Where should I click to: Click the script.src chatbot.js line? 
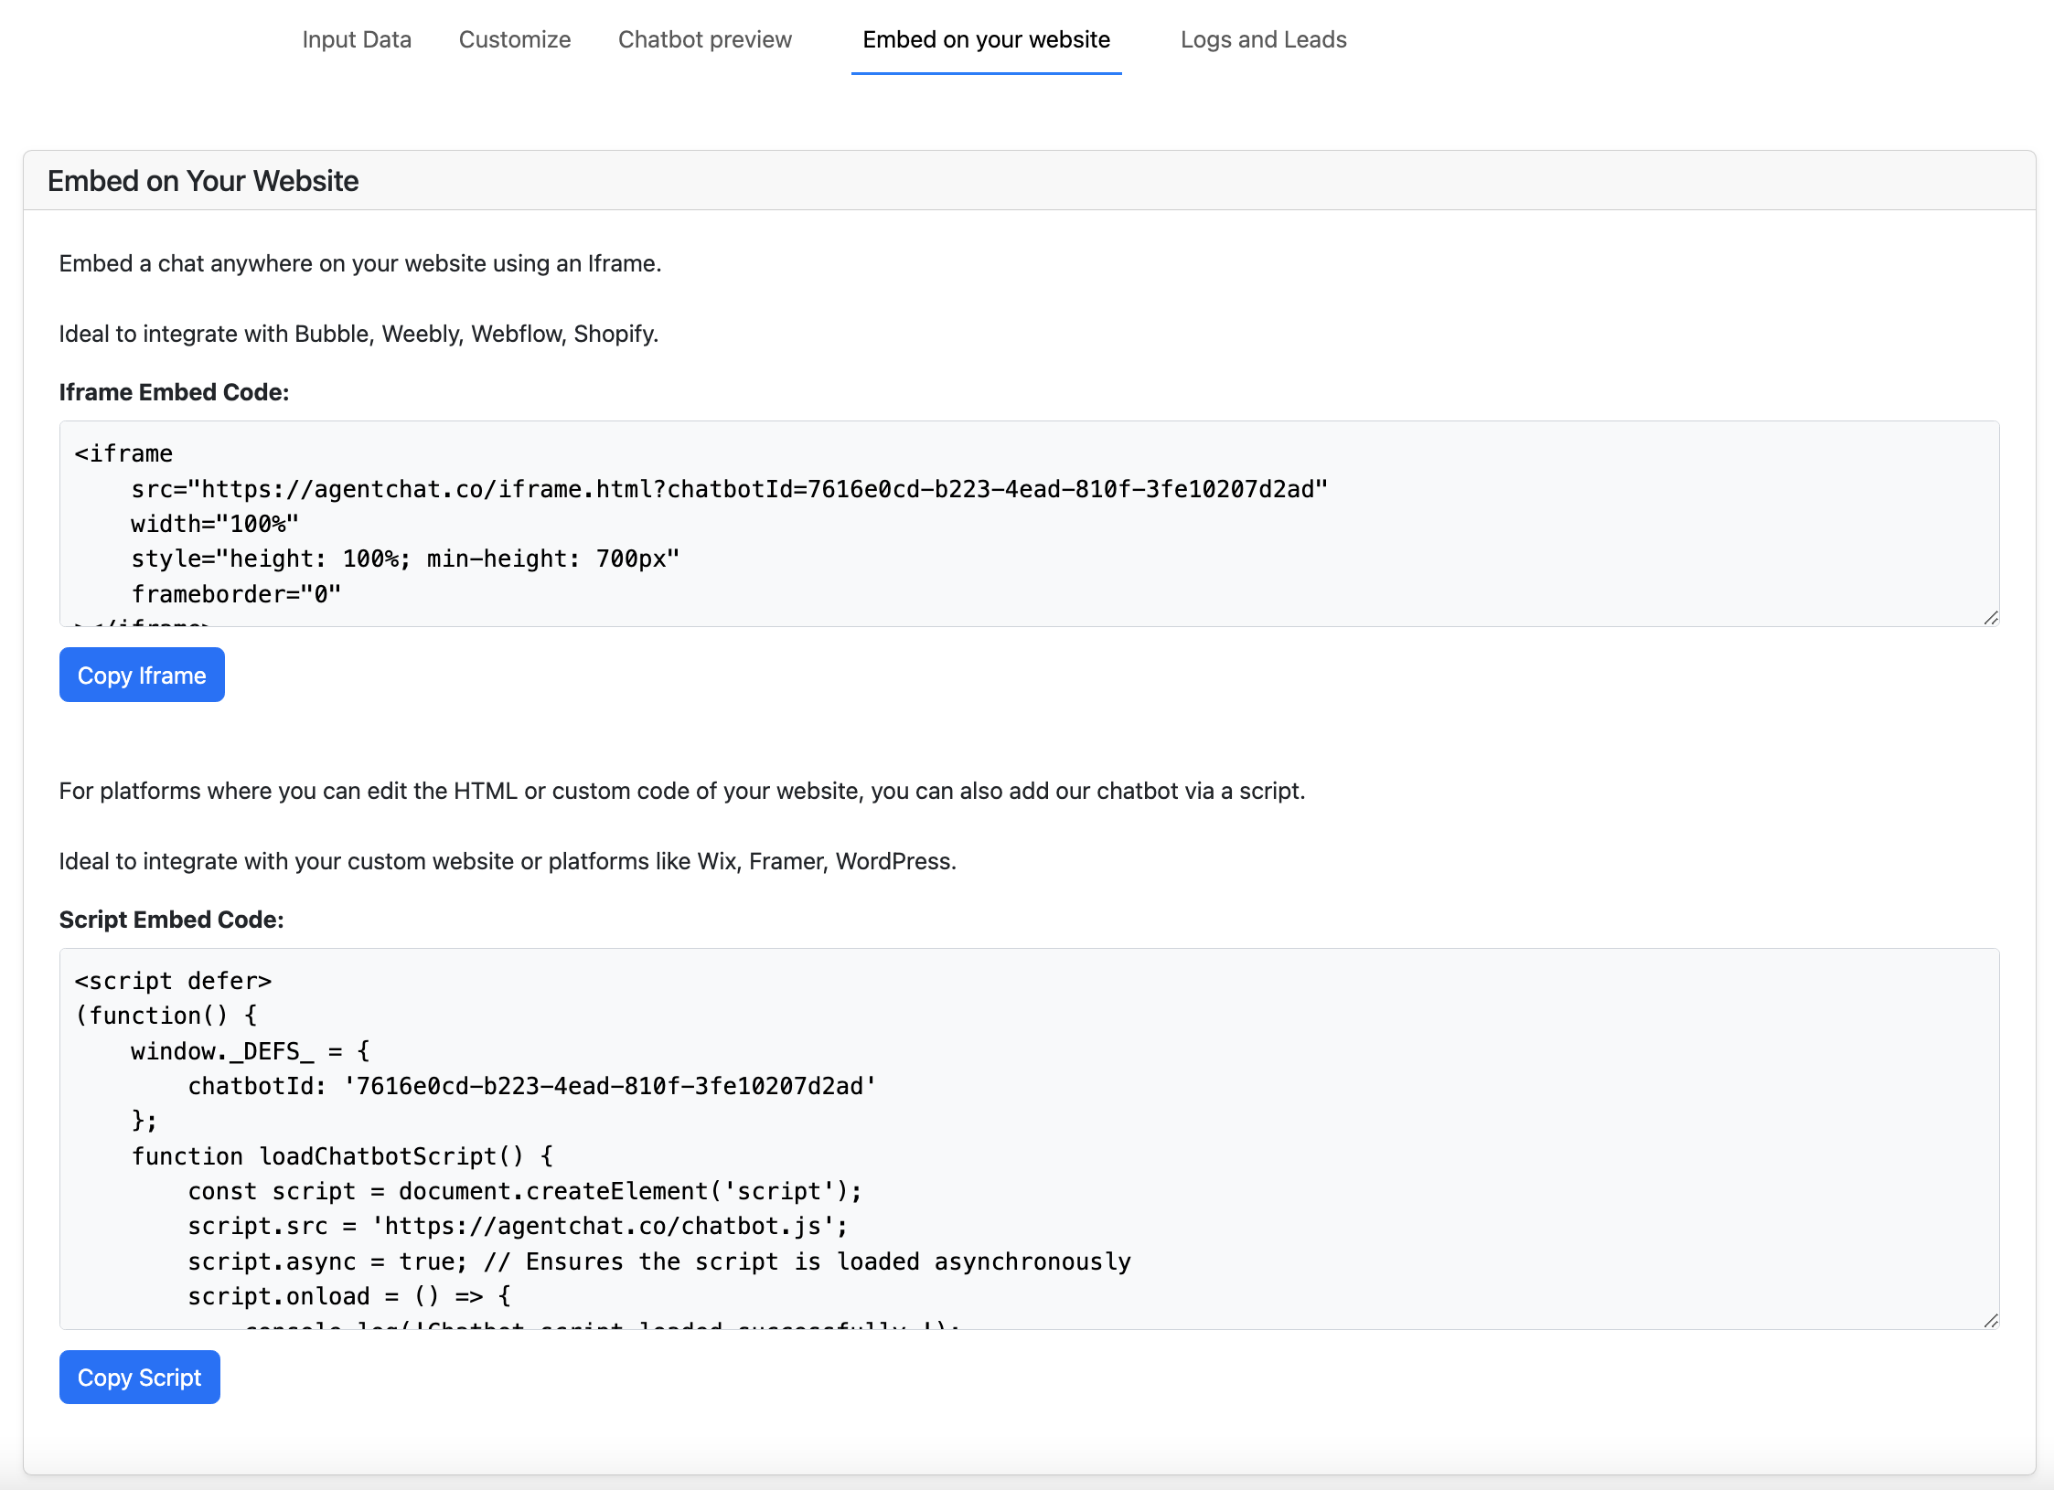pyautogui.click(x=518, y=1226)
